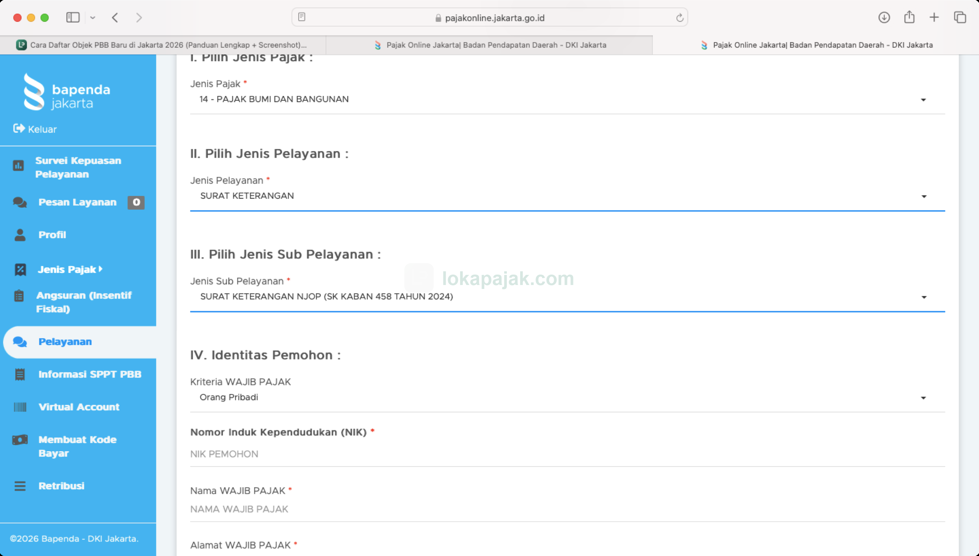This screenshot has width=979, height=556.
Task: Click the Angsuran clipboard icon
Action: click(x=19, y=295)
